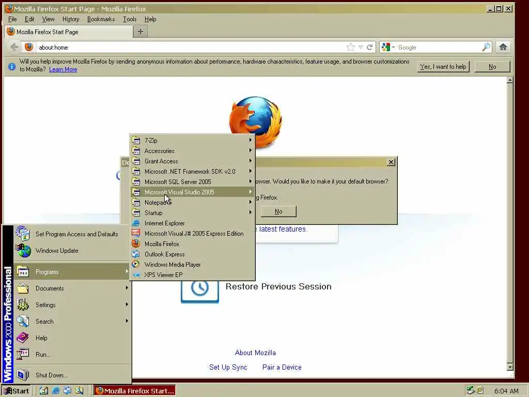Open a new tab with plus button
Viewport: 529px width, 397px height.
(x=141, y=32)
